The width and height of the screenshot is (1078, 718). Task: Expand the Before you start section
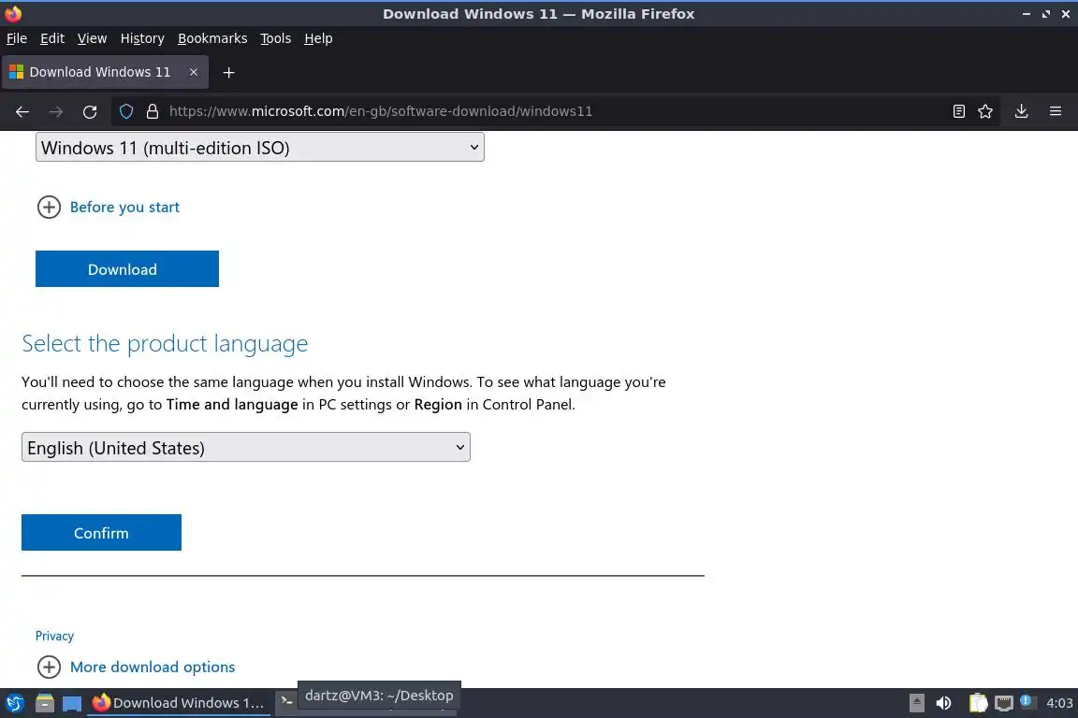(x=49, y=207)
